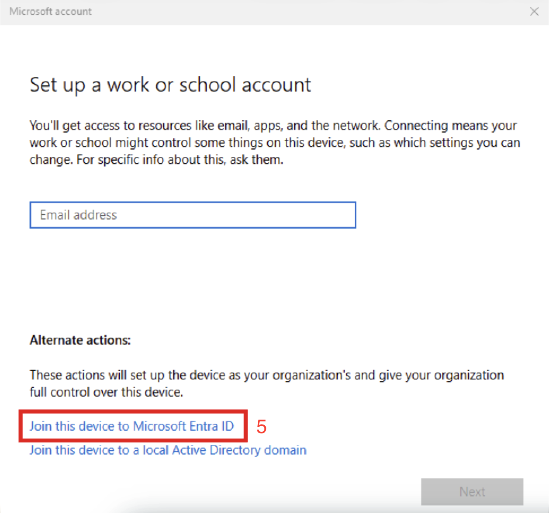
Task: Click the "Set up a work or school account" heading
Action: click(x=170, y=85)
